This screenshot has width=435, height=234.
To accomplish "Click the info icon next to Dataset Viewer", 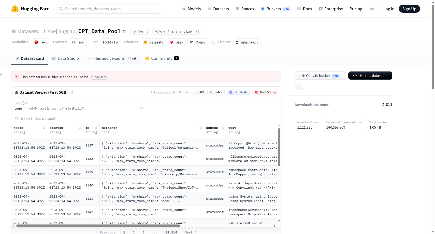I will coord(71,92).
